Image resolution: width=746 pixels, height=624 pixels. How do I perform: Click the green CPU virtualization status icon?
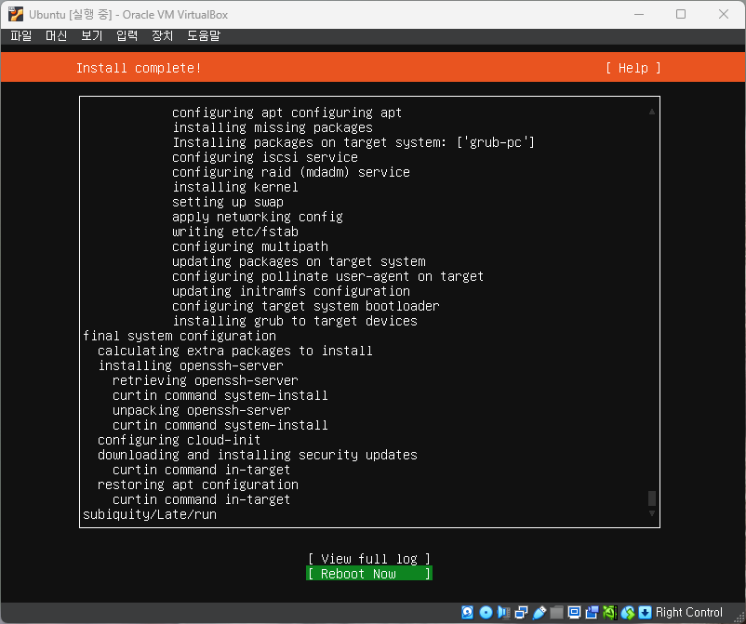pyautogui.click(x=609, y=612)
